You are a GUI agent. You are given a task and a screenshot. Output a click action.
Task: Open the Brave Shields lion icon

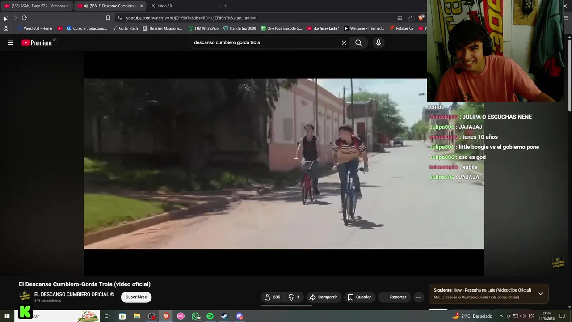coord(421,18)
